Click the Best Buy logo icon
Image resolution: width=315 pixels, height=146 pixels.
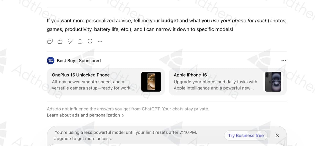(x=50, y=60)
